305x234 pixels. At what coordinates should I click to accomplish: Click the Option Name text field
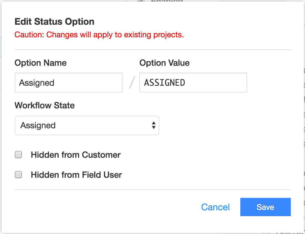coord(68,83)
